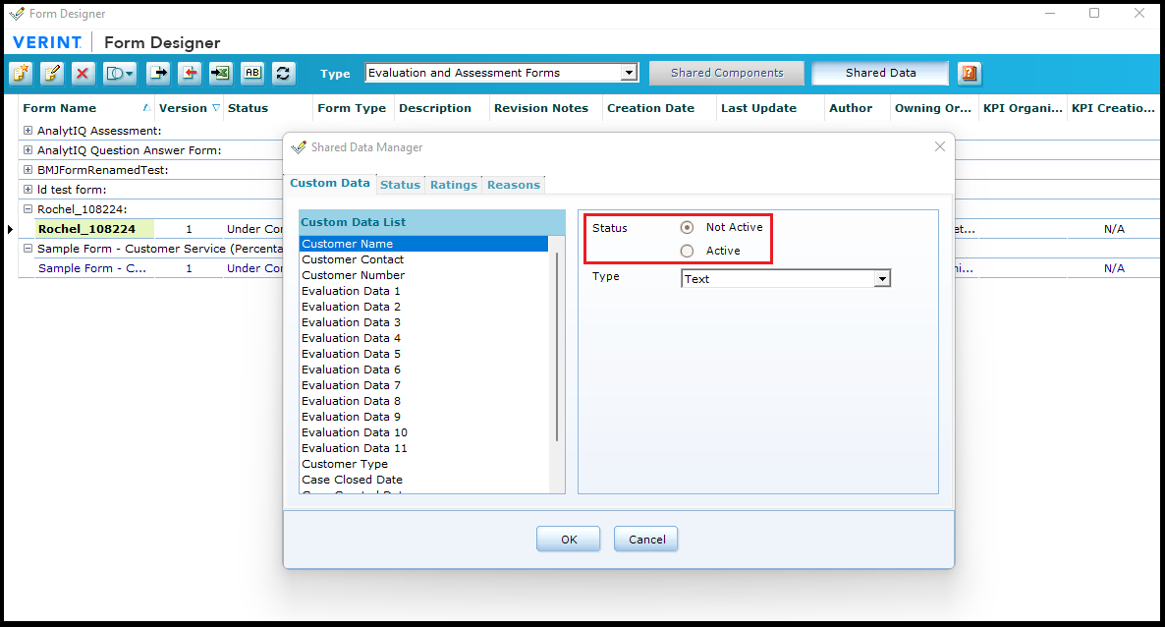Click the refresh icon in toolbar

[x=283, y=73]
